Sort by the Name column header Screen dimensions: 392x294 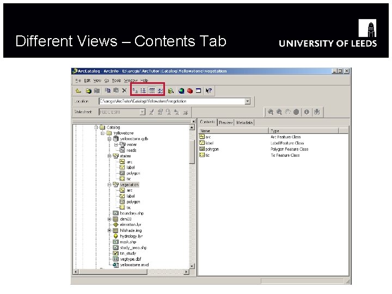point(234,131)
